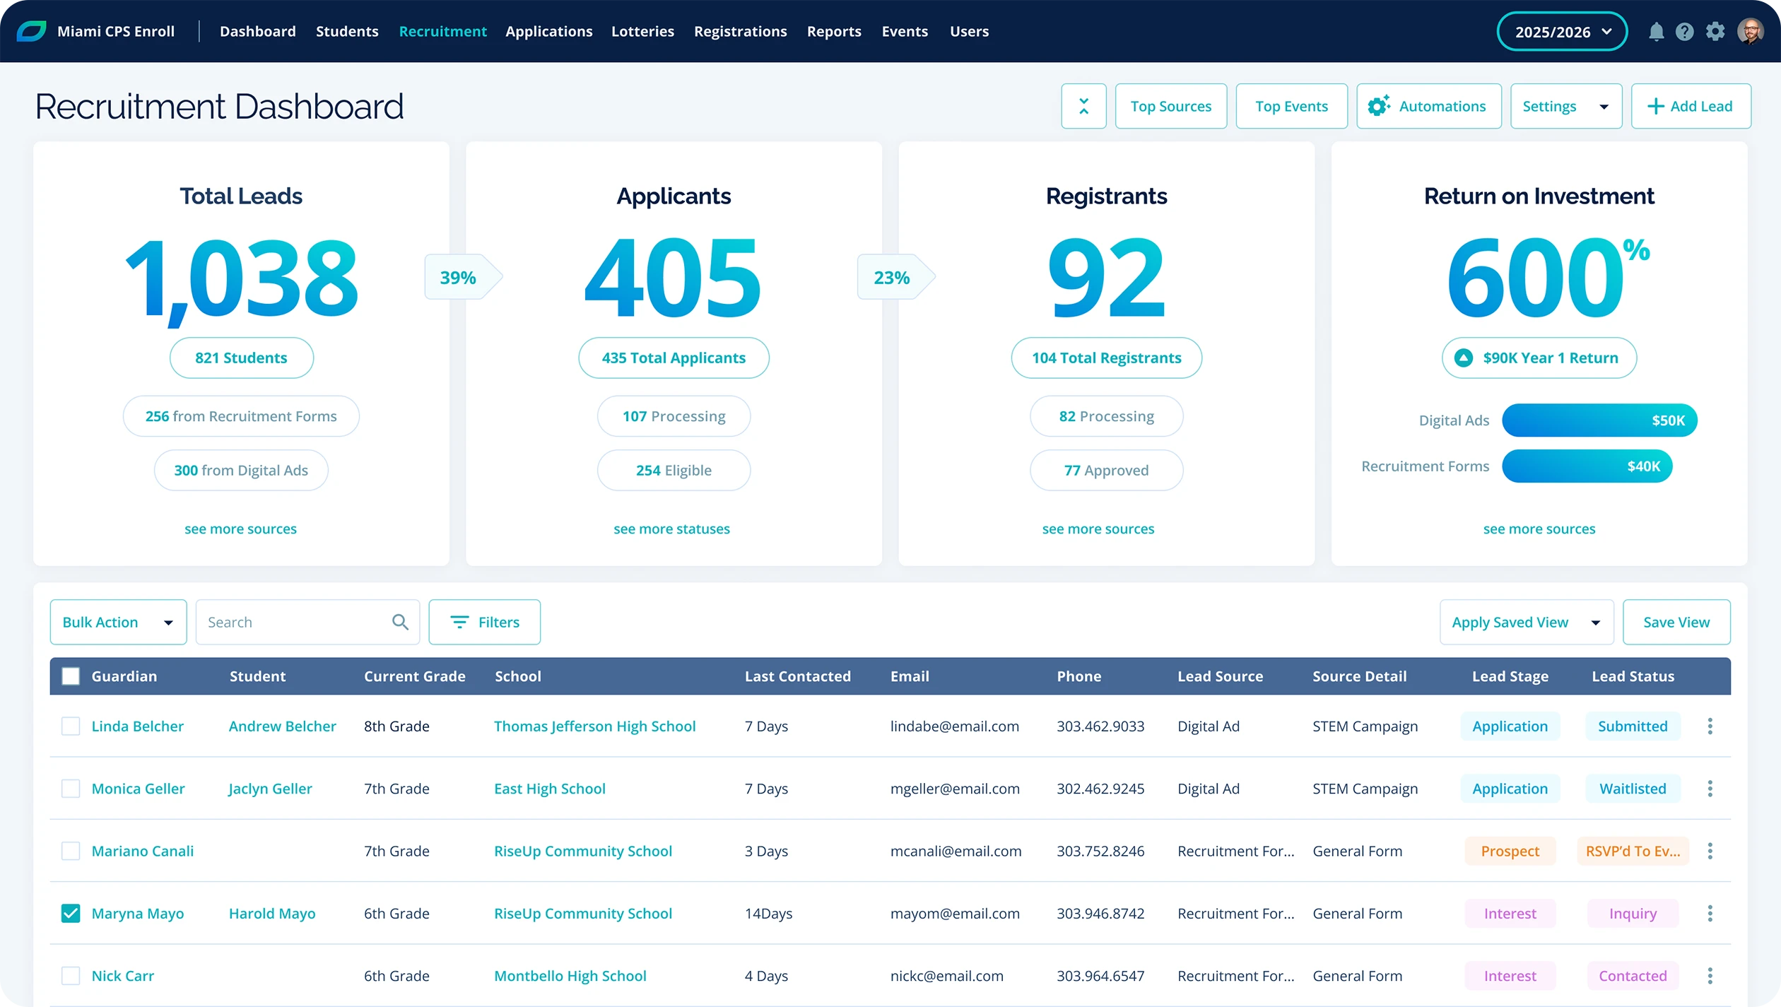Click the notifications bell icon
This screenshot has height=1007, width=1781.
pos(1656,32)
